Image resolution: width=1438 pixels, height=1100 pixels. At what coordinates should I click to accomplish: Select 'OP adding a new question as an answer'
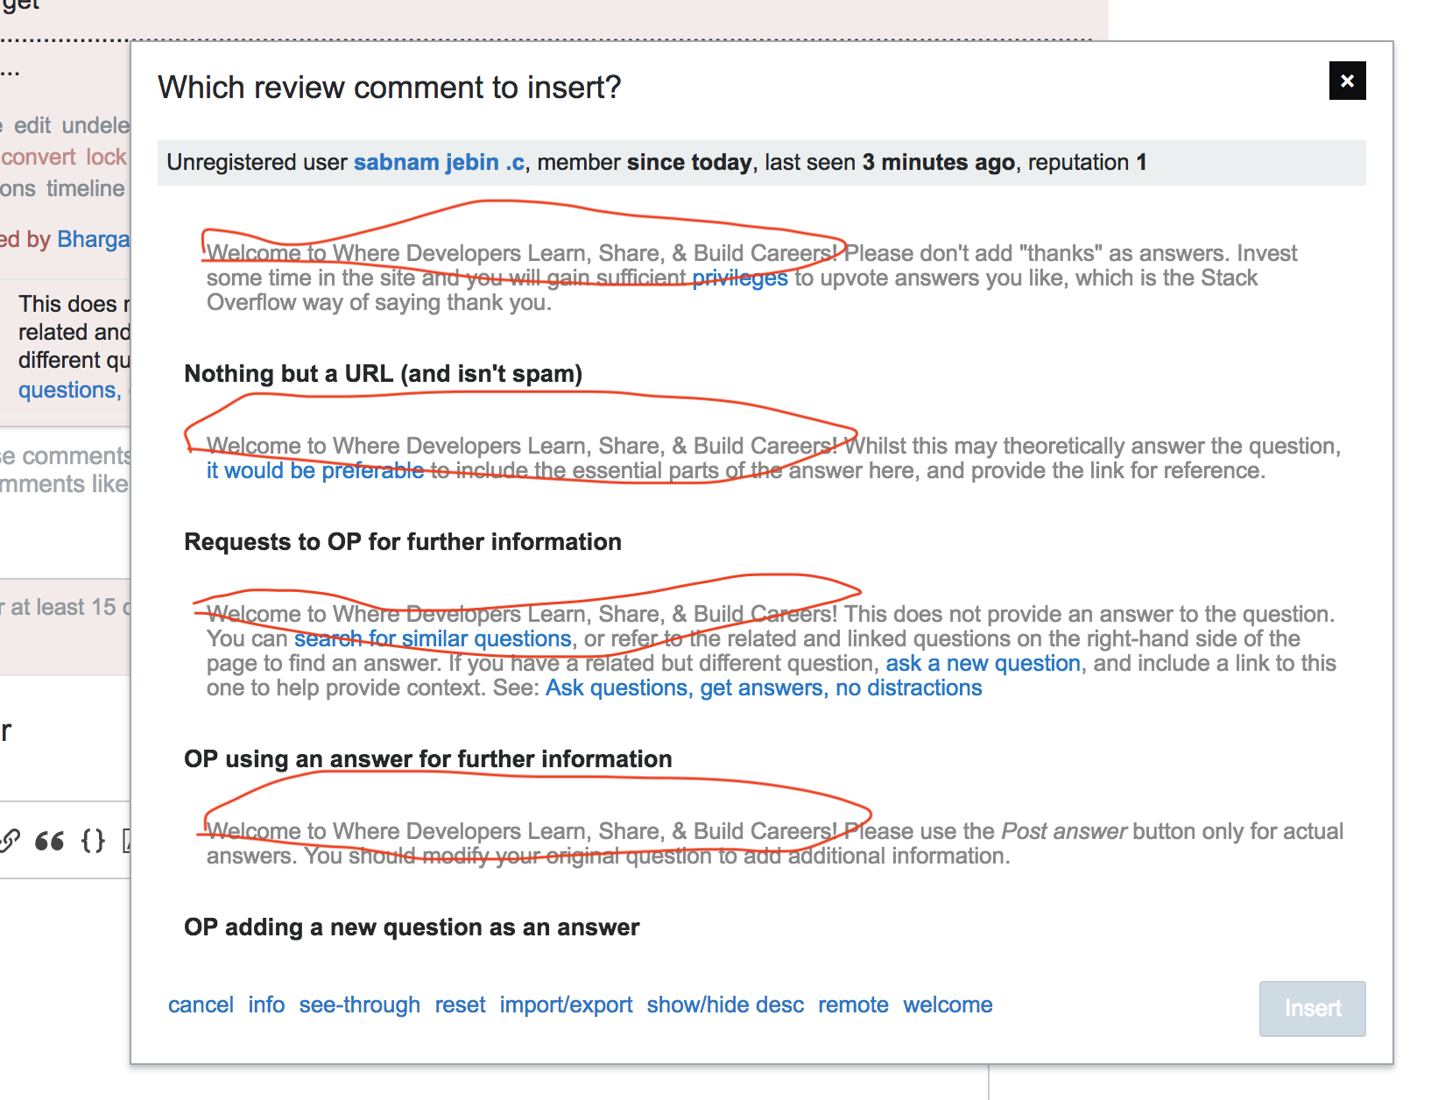(x=412, y=927)
